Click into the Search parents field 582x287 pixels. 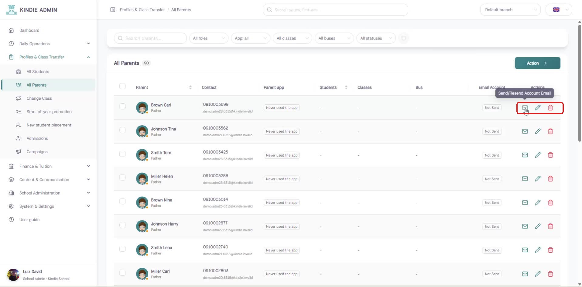click(x=150, y=38)
